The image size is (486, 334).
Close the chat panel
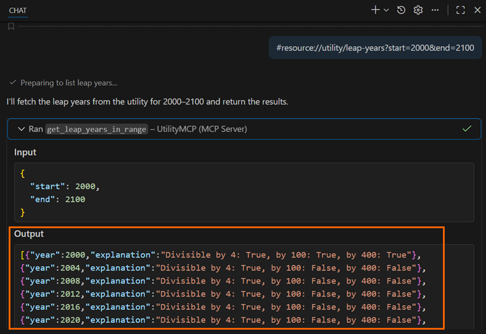click(477, 10)
